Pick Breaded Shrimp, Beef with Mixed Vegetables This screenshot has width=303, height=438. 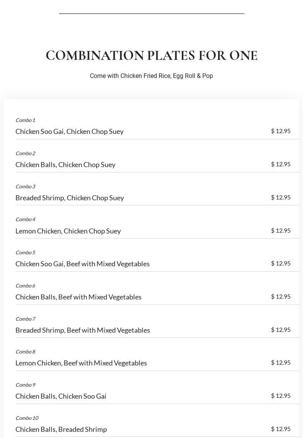[x=83, y=330]
